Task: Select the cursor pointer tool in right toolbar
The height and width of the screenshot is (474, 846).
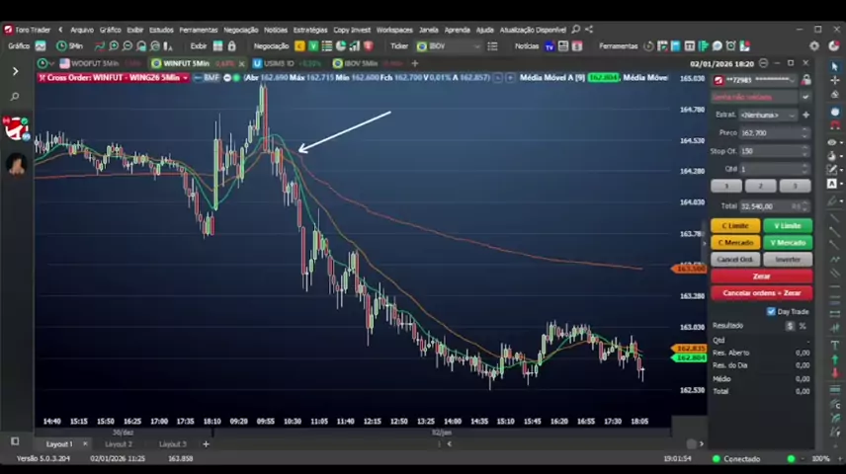Action: pyautogui.click(x=834, y=66)
